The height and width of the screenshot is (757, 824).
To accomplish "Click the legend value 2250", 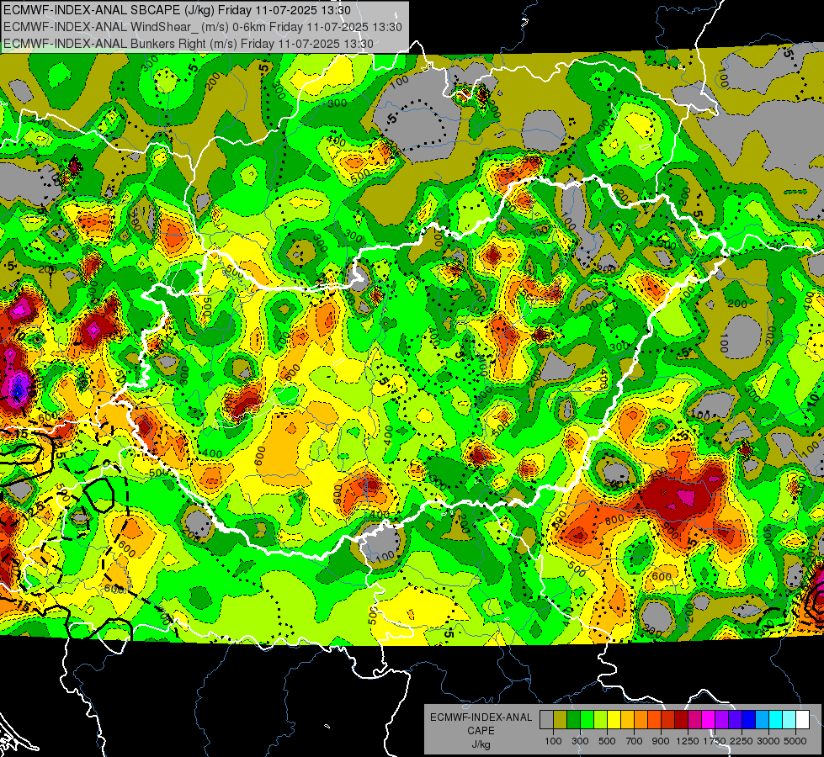I will click(742, 741).
